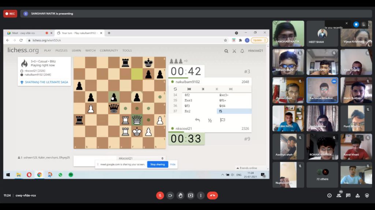Toggle Present now screen-share button
The width and height of the screenshot is (375, 210).
click(190, 195)
